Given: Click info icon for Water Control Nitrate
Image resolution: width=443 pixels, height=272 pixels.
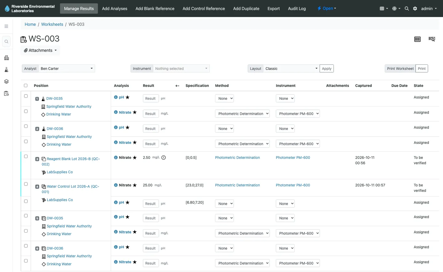Looking at the screenshot, I should pos(116,185).
